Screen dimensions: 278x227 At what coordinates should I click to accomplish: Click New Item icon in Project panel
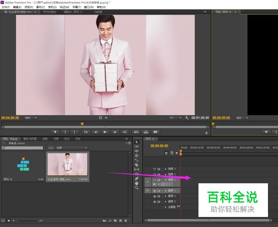(121, 221)
